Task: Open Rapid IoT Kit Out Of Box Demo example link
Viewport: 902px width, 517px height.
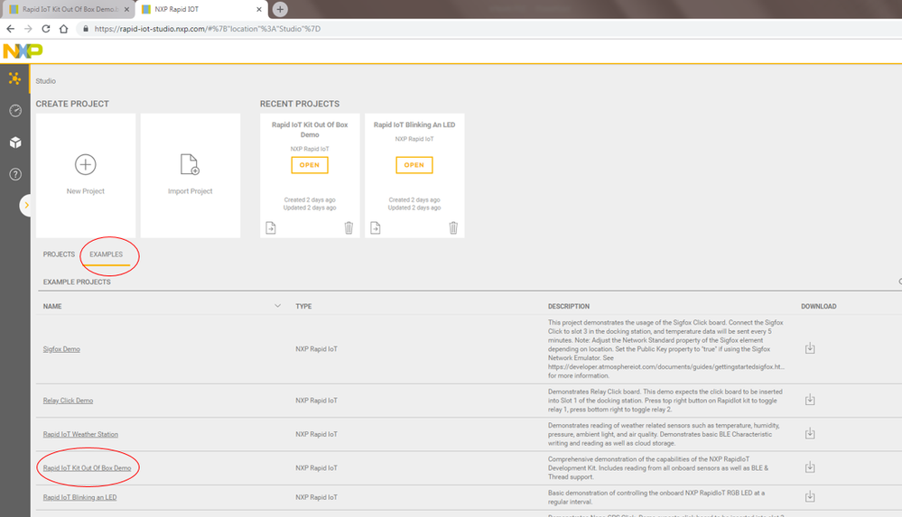Action: pyautogui.click(x=87, y=468)
